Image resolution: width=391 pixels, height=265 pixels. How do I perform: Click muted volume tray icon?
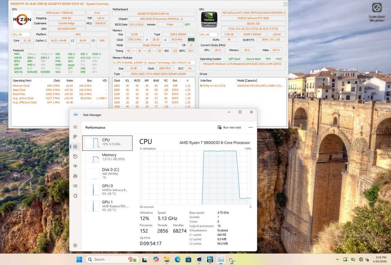click(367, 260)
